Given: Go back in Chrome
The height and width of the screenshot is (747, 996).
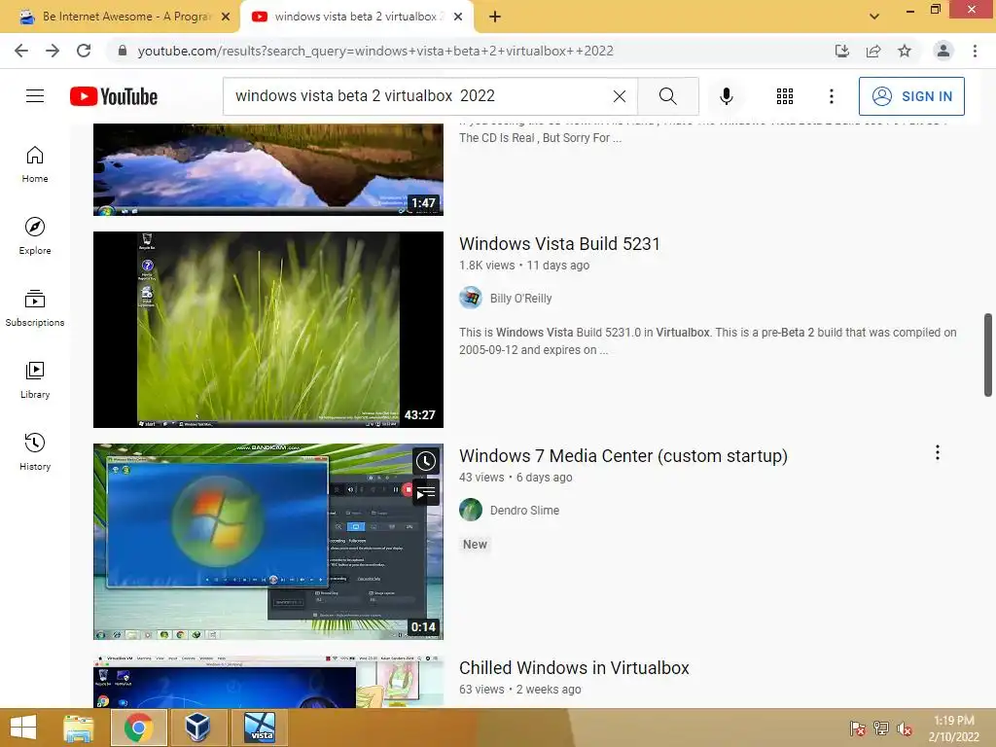Looking at the screenshot, I should click(x=21, y=51).
